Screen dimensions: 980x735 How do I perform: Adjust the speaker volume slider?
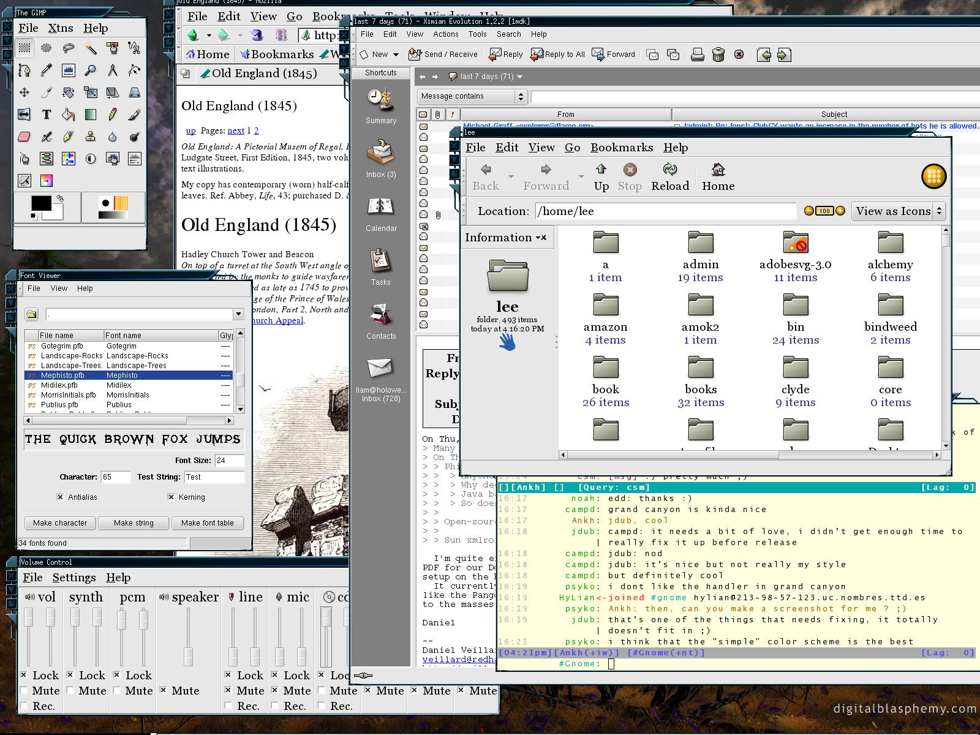188,657
